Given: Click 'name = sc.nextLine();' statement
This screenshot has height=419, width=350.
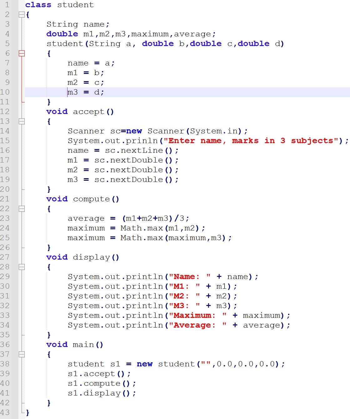Looking at the screenshot, I should tap(123, 150).
